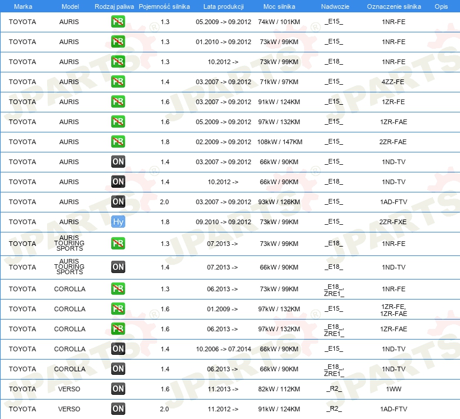
Task: Click the petrol icon in the 1ZR-FE Auris row
Action: [x=118, y=102]
